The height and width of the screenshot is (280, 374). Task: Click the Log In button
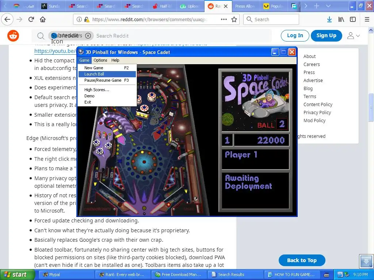click(295, 36)
